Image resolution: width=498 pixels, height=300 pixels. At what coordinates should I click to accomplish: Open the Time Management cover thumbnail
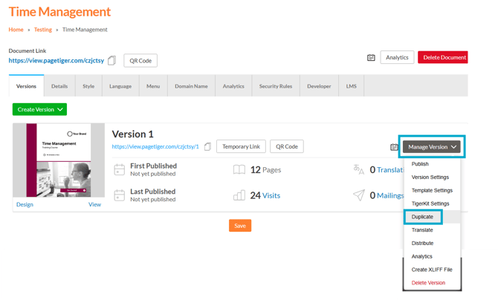point(59,160)
